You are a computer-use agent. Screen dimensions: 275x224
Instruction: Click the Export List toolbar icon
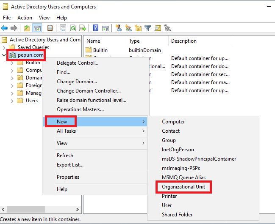tap(83, 28)
